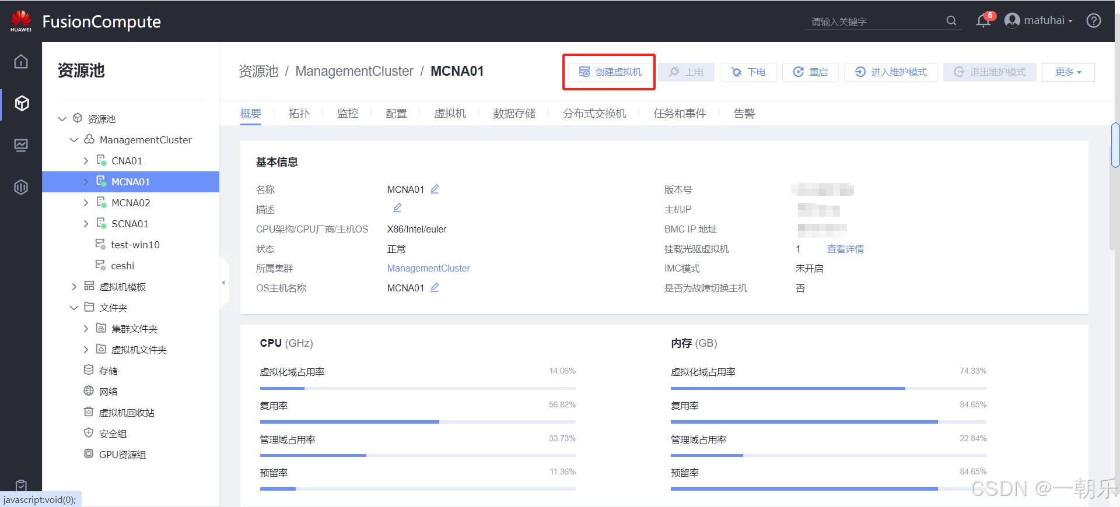1120x507 pixels.
Task: Switch to the 监控 tab
Action: [x=348, y=113]
